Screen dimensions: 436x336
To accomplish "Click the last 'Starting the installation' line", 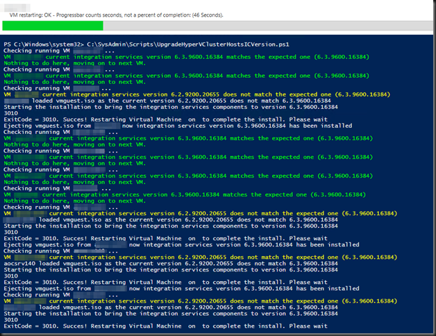I will (171, 314).
